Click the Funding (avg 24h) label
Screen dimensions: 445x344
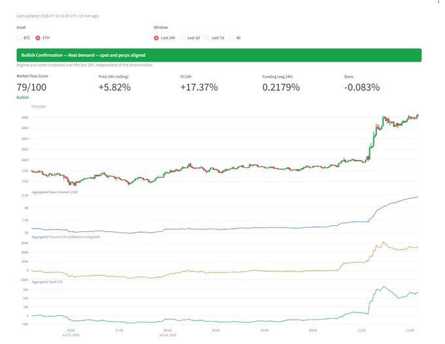(277, 77)
